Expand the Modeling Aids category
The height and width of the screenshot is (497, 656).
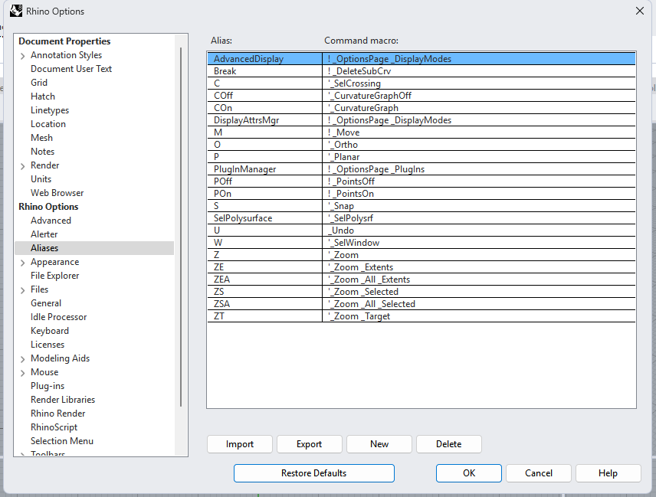pos(22,358)
